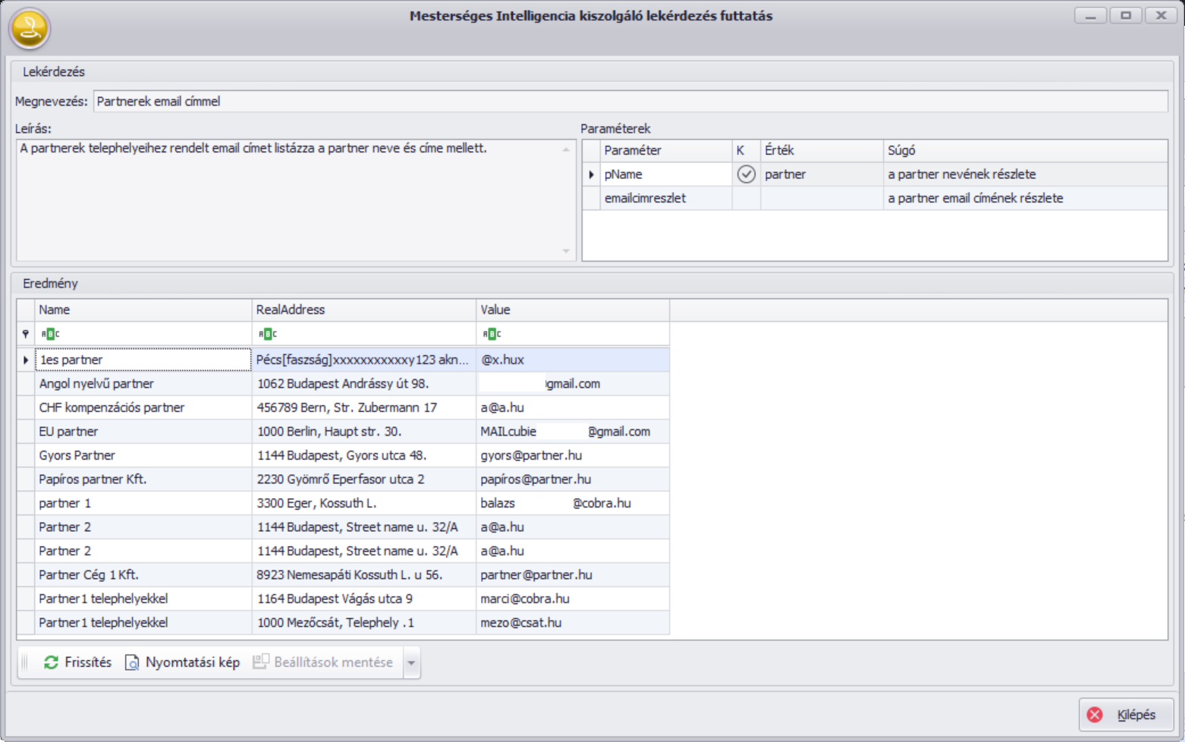
Task: Select the 'Gyors Partner' name cell
Action: (x=143, y=455)
